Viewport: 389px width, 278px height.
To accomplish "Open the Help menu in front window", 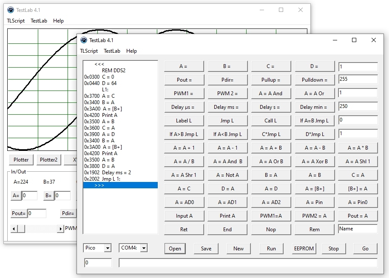I will (x=131, y=51).
